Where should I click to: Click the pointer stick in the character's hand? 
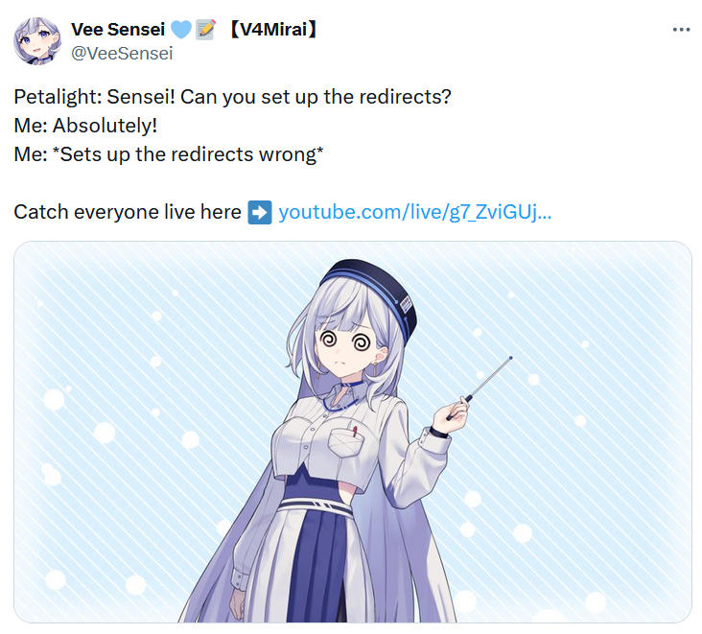[480, 387]
